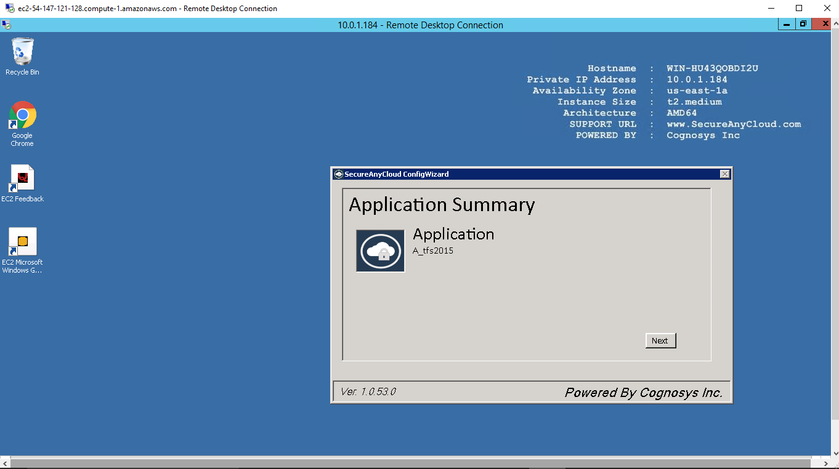This screenshot has width=839, height=469.
Task: Click the horizontal scrollbar left arrow
Action: click(x=5, y=463)
